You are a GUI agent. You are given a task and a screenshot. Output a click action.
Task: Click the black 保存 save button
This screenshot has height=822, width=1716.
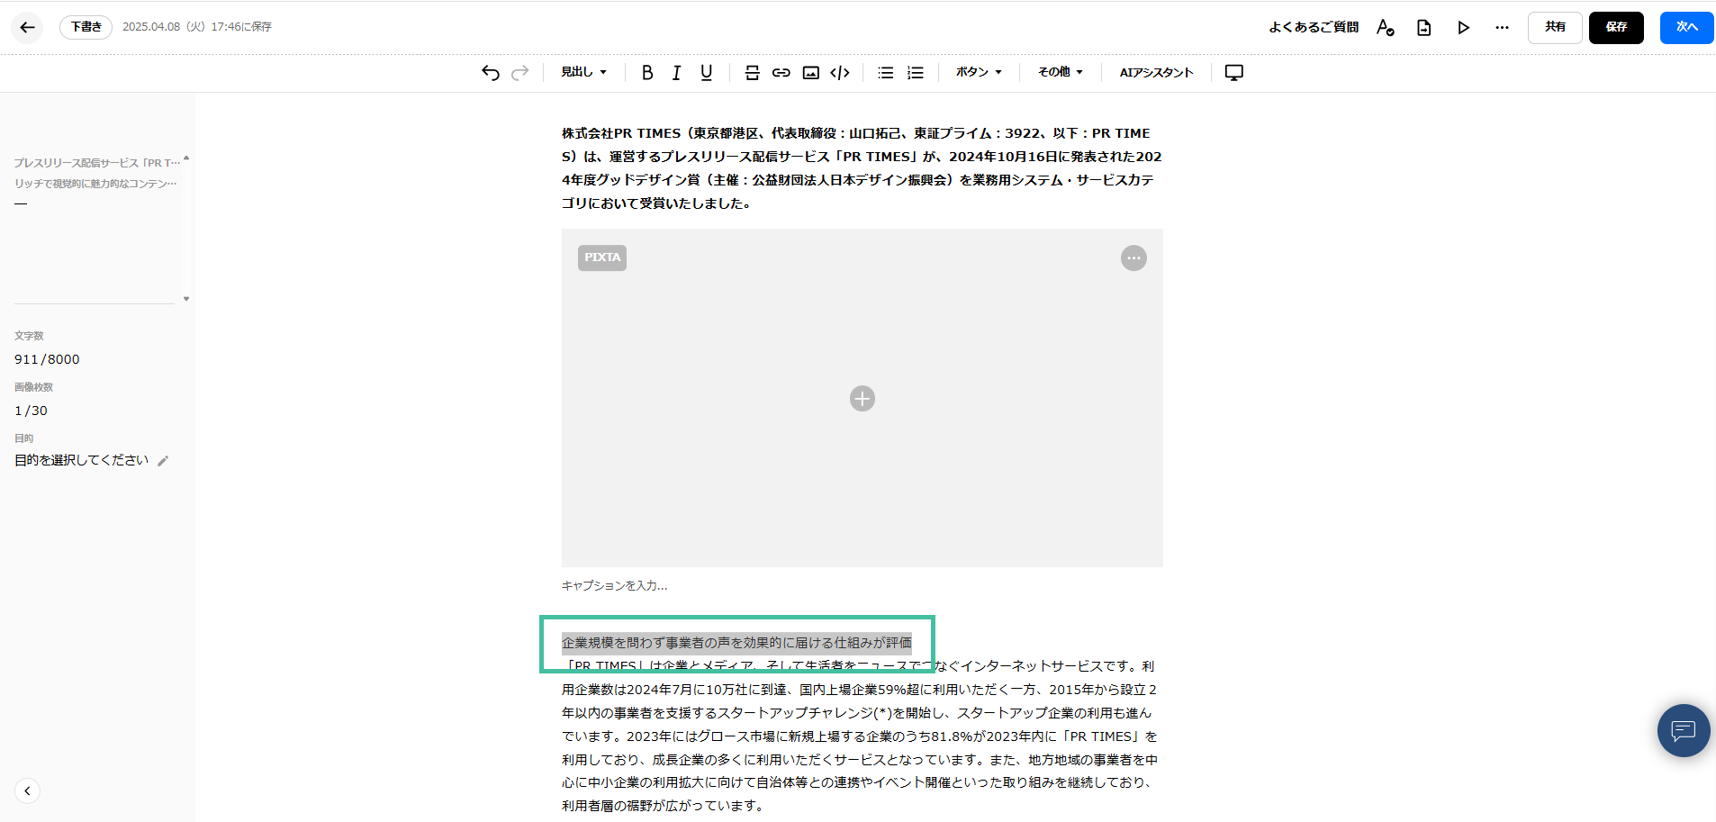coord(1616,27)
